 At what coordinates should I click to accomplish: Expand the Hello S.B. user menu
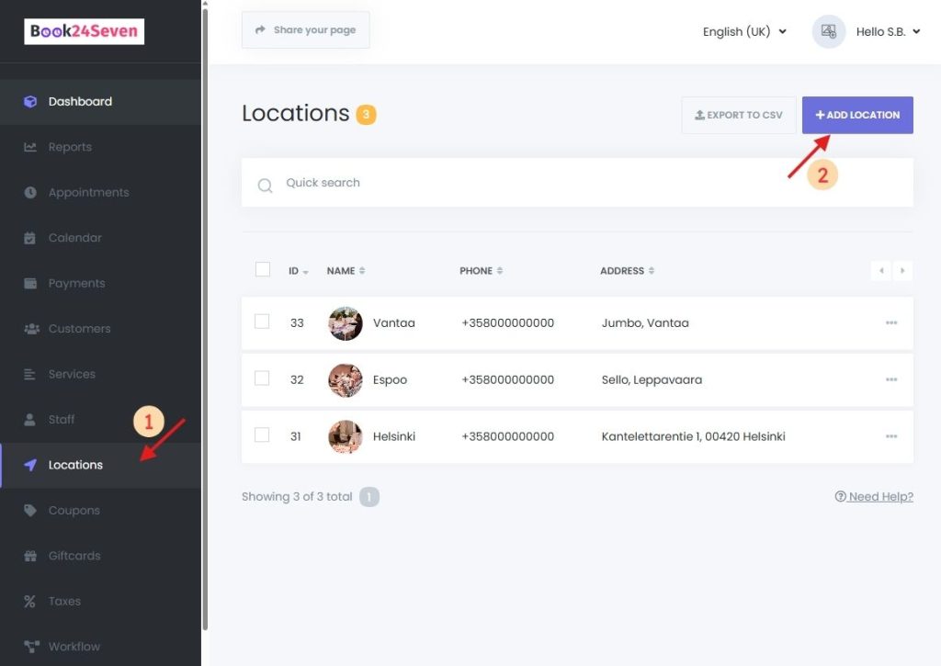tap(887, 31)
